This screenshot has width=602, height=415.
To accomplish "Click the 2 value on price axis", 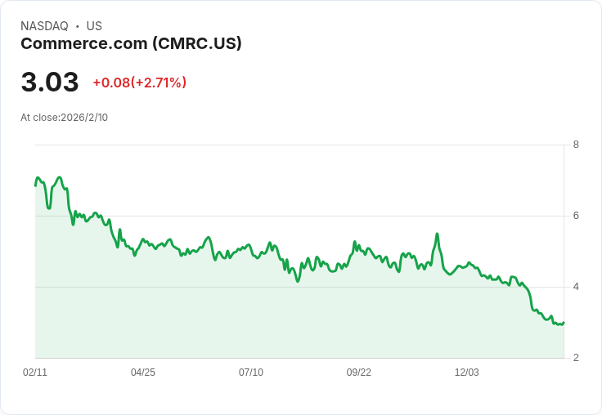I will 576,358.
